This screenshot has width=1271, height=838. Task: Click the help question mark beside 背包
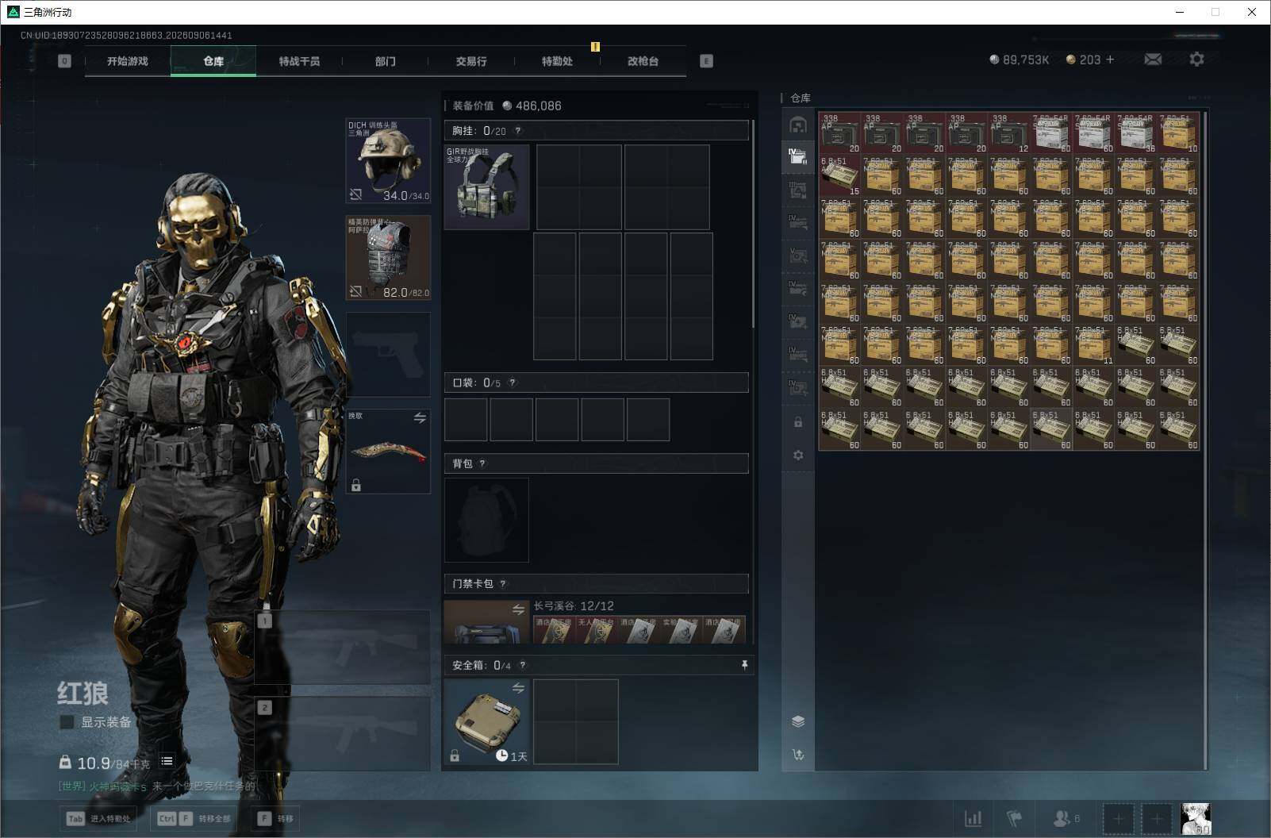click(482, 463)
